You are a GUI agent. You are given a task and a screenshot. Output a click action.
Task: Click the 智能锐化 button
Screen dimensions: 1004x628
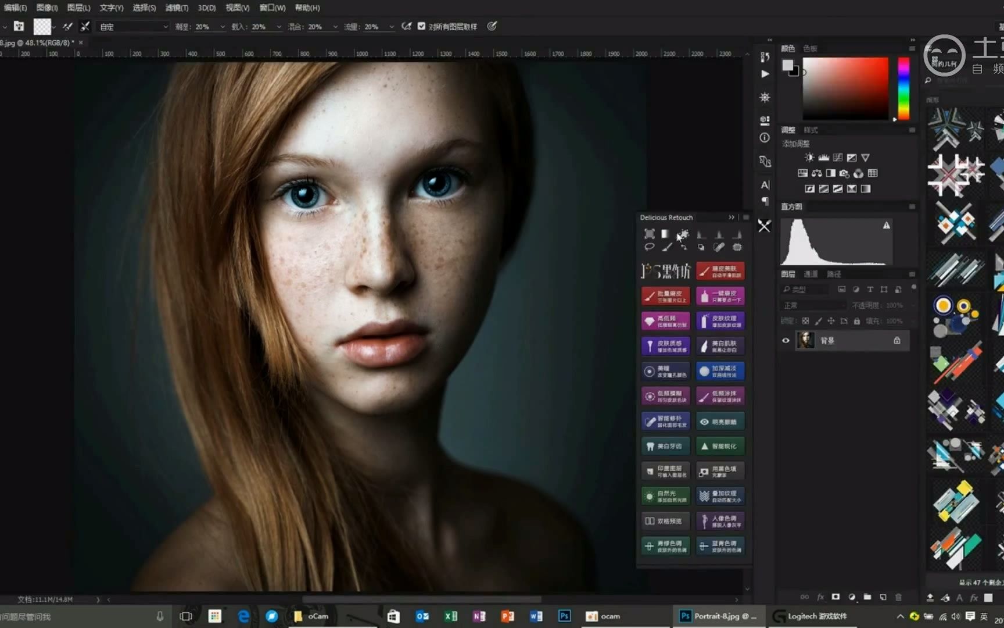(720, 446)
